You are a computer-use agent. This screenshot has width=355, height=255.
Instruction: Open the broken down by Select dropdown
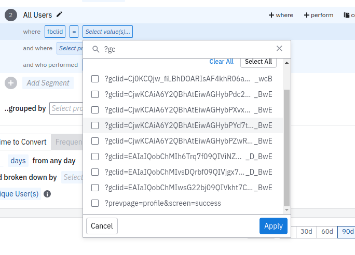coord(72,177)
